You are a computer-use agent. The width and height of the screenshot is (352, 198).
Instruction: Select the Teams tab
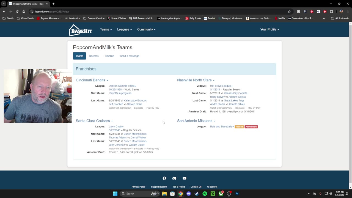(79, 56)
